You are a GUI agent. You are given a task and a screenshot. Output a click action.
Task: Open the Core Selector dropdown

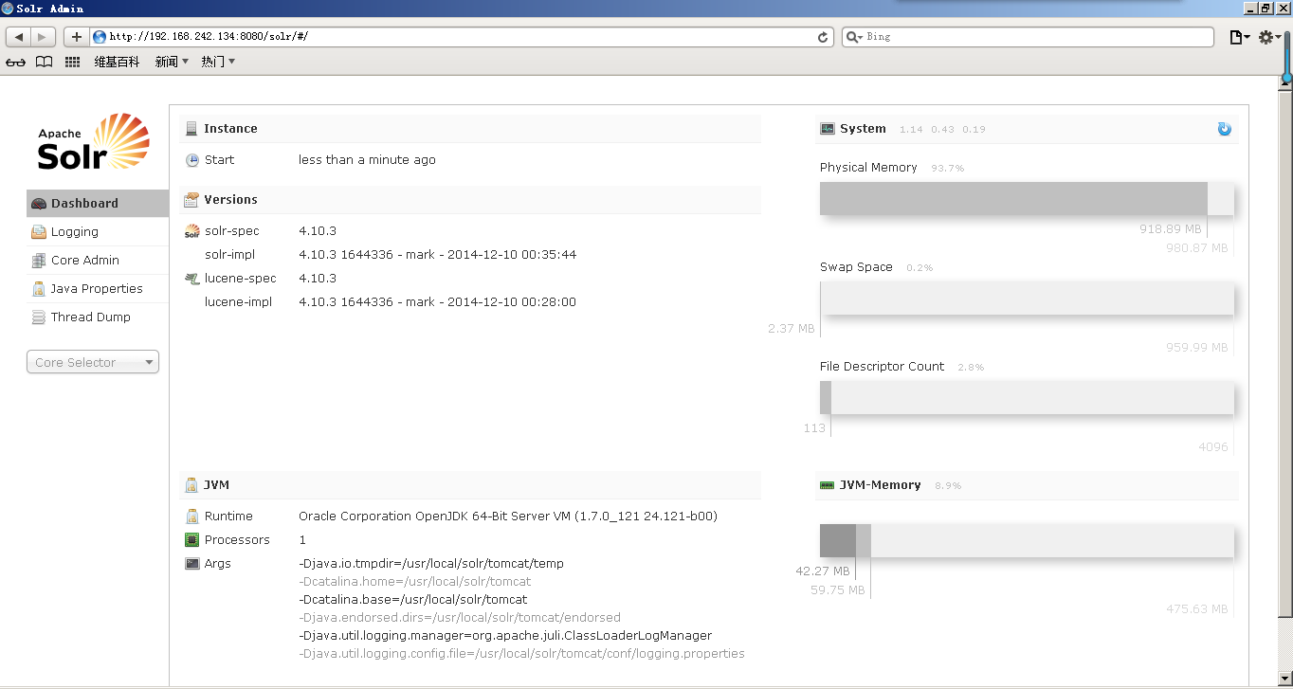93,362
